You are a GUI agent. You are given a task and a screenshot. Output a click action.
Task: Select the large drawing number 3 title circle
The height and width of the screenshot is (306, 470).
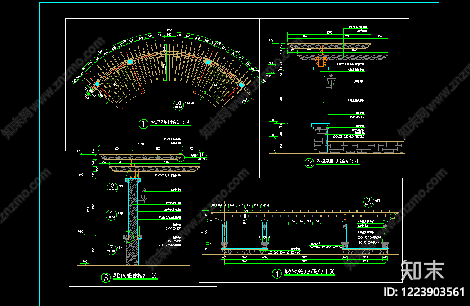(x=106, y=278)
